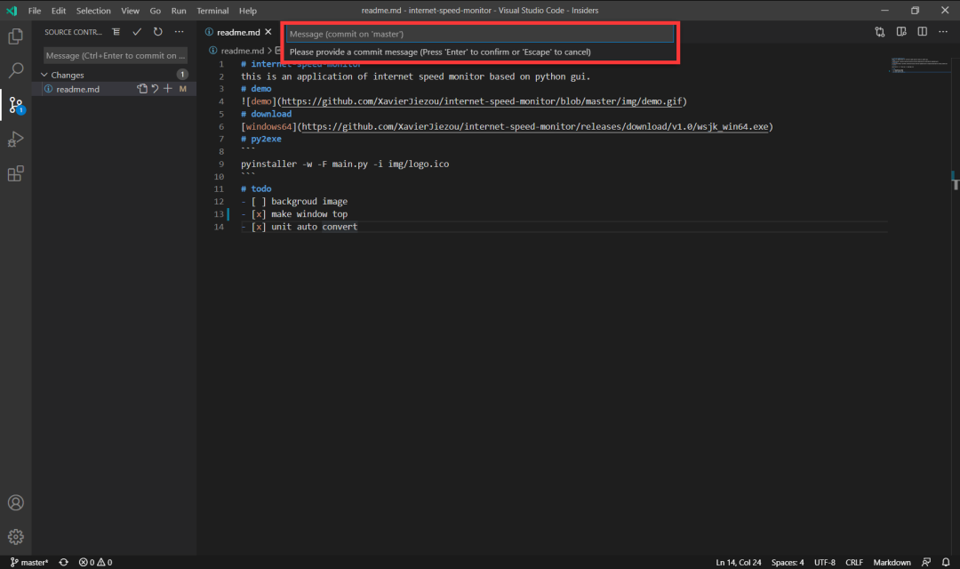960x569 pixels.
Task: Click the '# py2exe' heading line
Action: click(261, 139)
